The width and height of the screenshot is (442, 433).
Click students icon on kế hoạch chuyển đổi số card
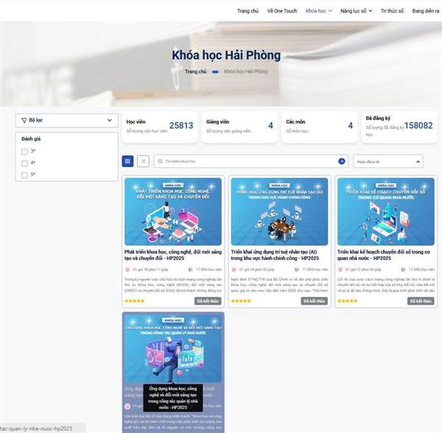403,270
